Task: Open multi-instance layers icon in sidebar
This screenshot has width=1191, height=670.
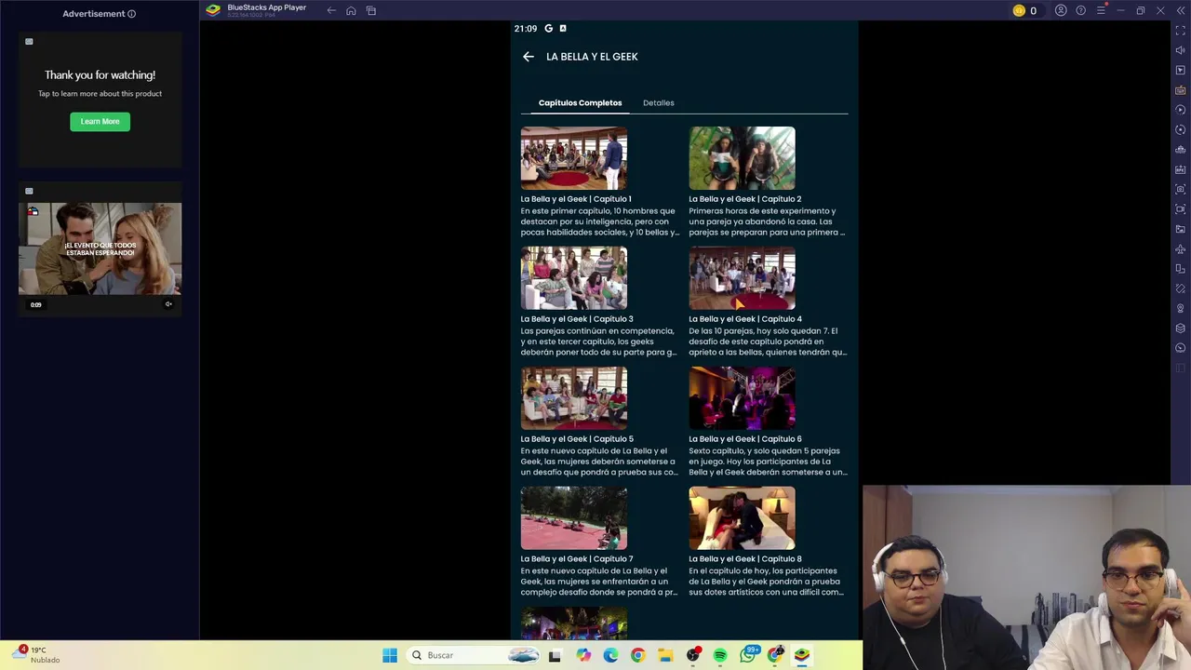Action: coord(1181,328)
